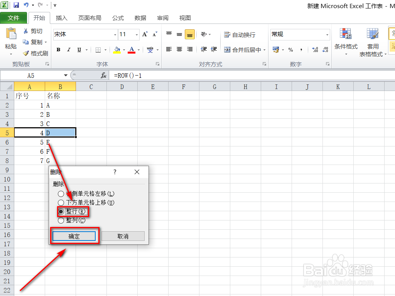Open the Paste (粘贴) dropdown arrow

click(11, 54)
